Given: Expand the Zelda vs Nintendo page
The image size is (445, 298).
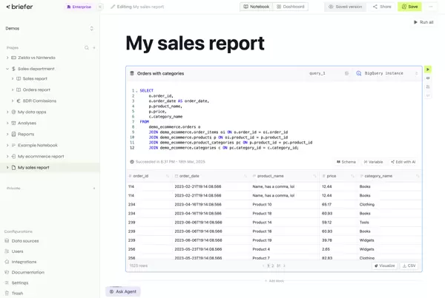Looking at the screenshot, I should (7, 58).
